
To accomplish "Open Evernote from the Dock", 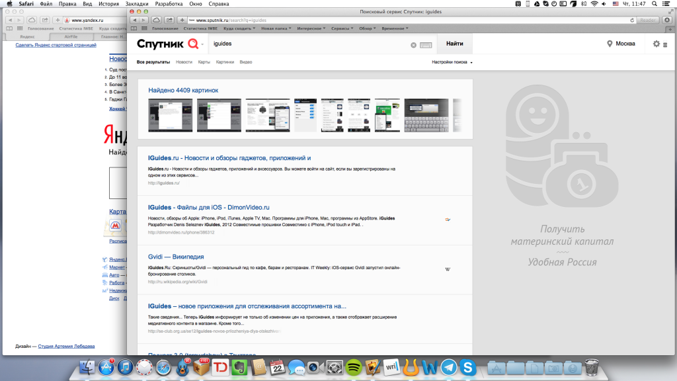I will click(x=239, y=368).
